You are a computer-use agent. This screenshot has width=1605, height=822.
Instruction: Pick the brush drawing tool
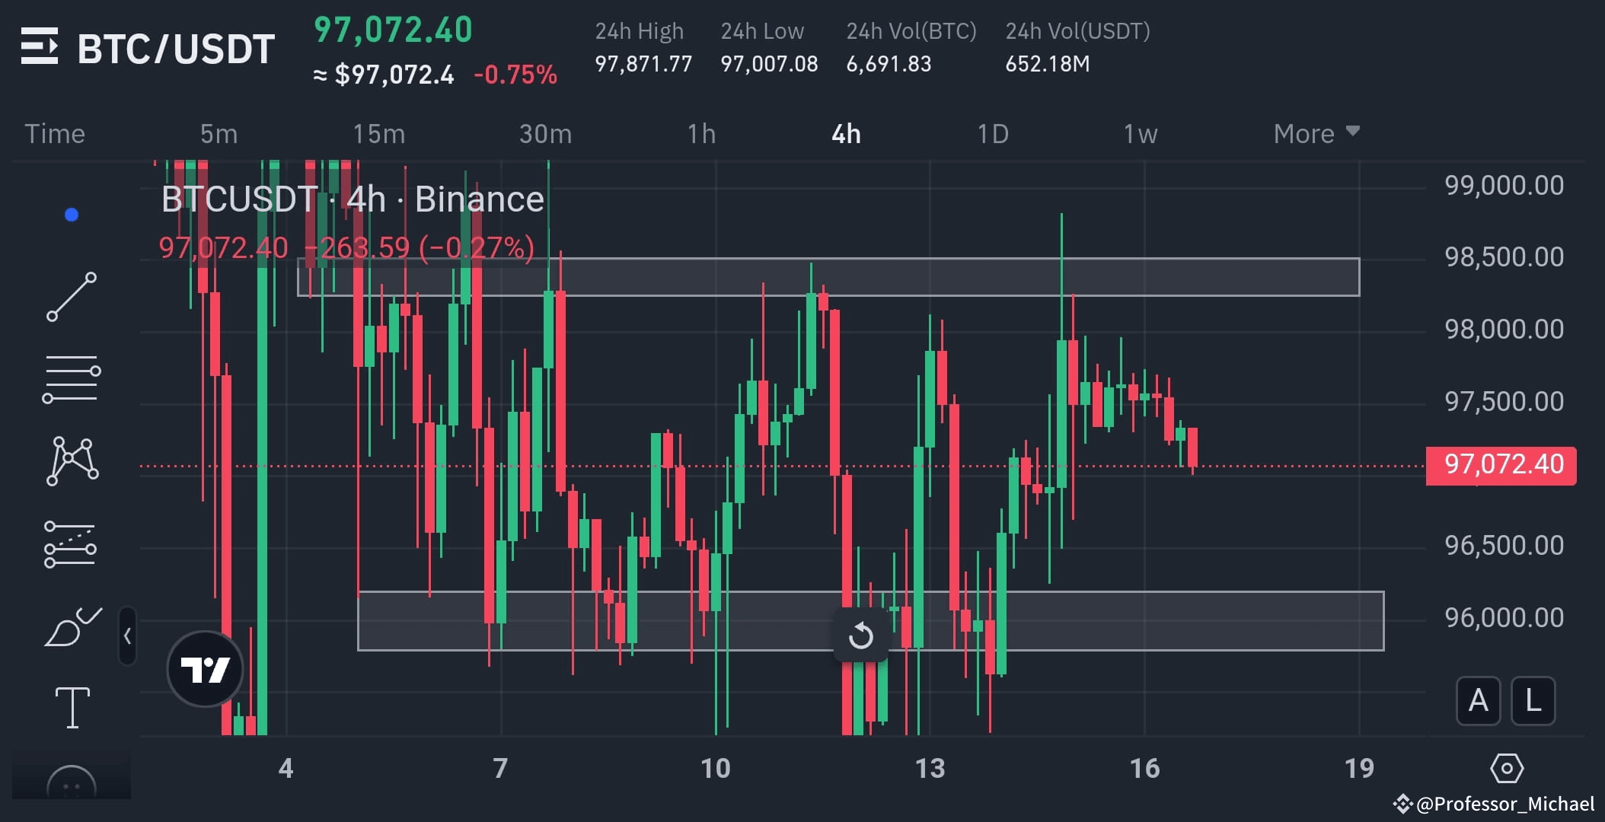pyautogui.click(x=72, y=626)
